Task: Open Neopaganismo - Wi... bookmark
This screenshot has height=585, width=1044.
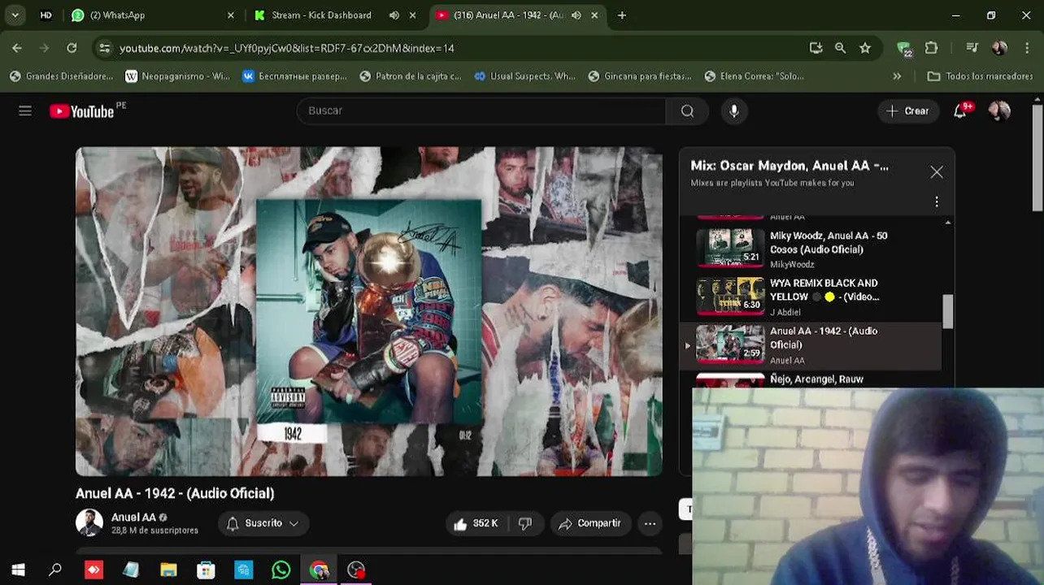Action: [x=177, y=76]
